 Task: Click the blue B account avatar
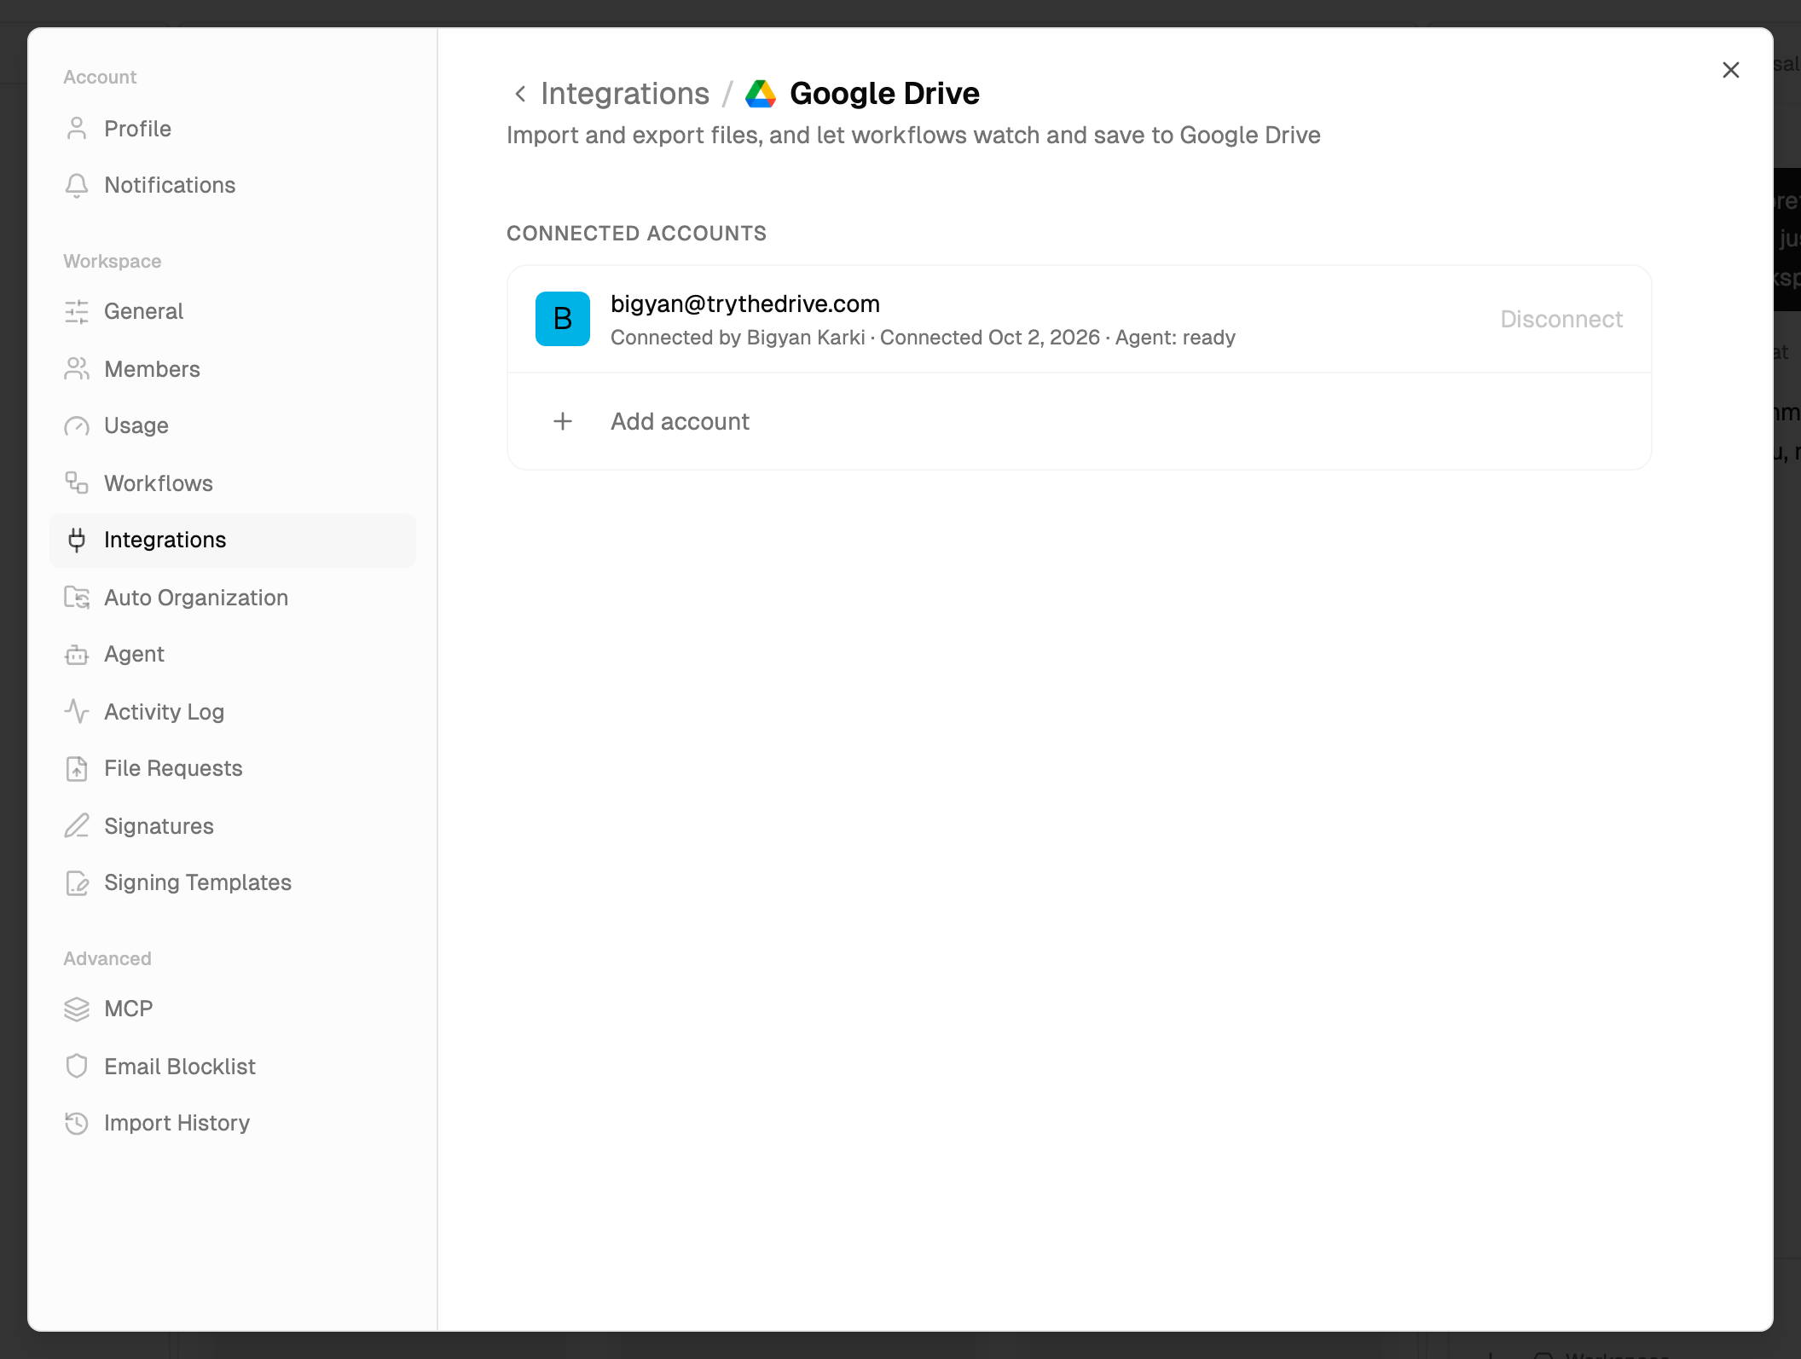(x=563, y=319)
